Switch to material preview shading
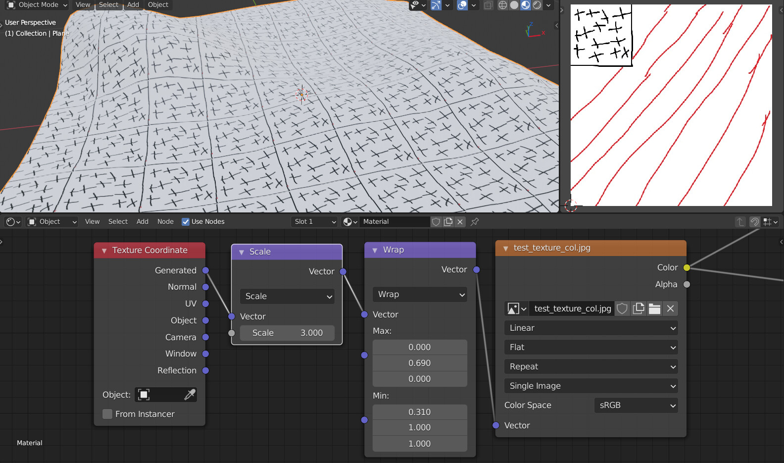The width and height of the screenshot is (784, 463). [x=526, y=5]
